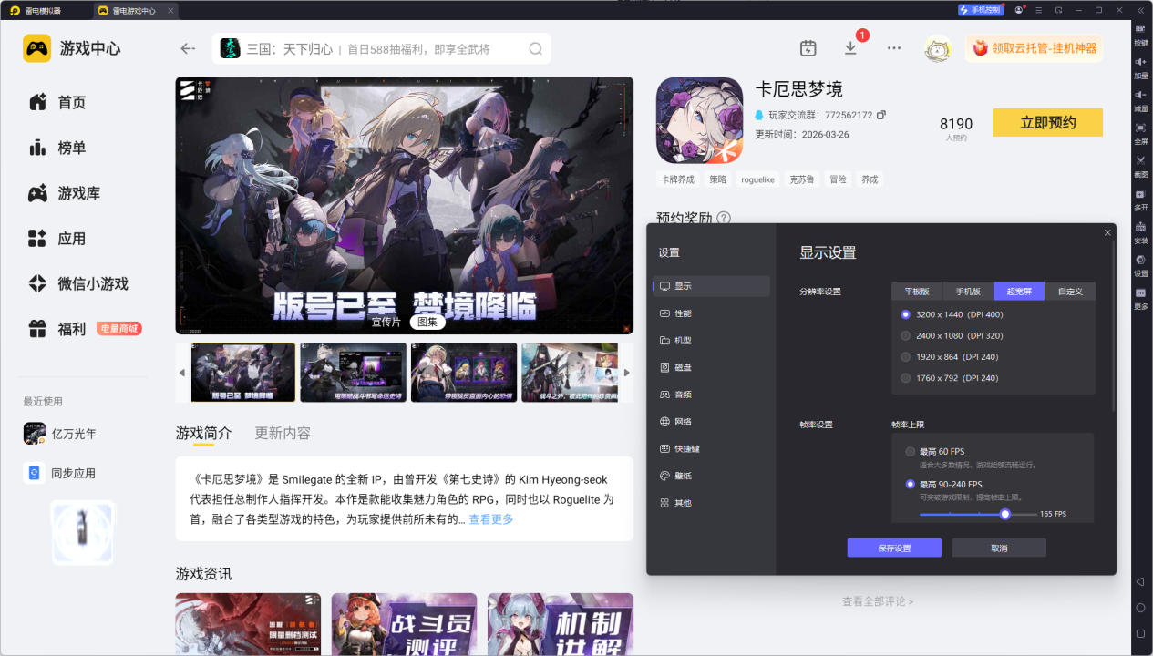Close the settings dialog with X

coord(1107,233)
